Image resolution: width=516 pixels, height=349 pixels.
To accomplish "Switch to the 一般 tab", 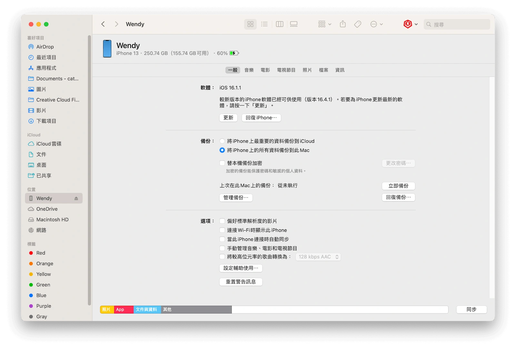I will coord(233,70).
